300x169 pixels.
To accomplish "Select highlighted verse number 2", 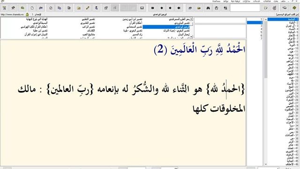I will pos(255,23).
